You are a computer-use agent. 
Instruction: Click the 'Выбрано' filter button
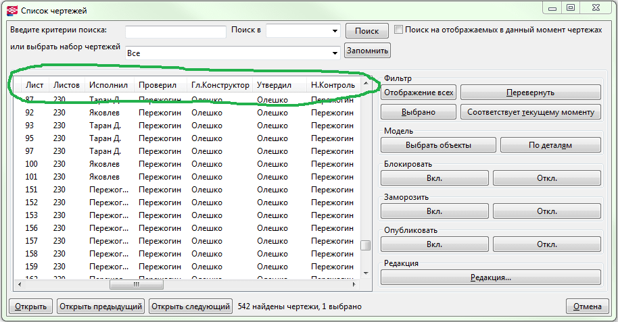[419, 112]
